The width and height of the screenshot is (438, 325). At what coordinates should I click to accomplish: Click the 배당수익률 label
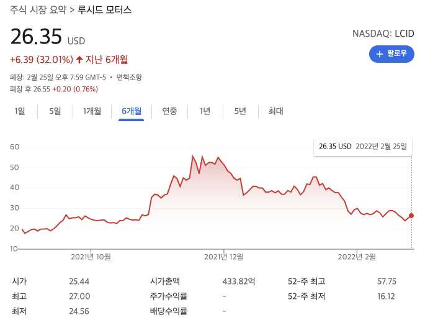coord(169,311)
